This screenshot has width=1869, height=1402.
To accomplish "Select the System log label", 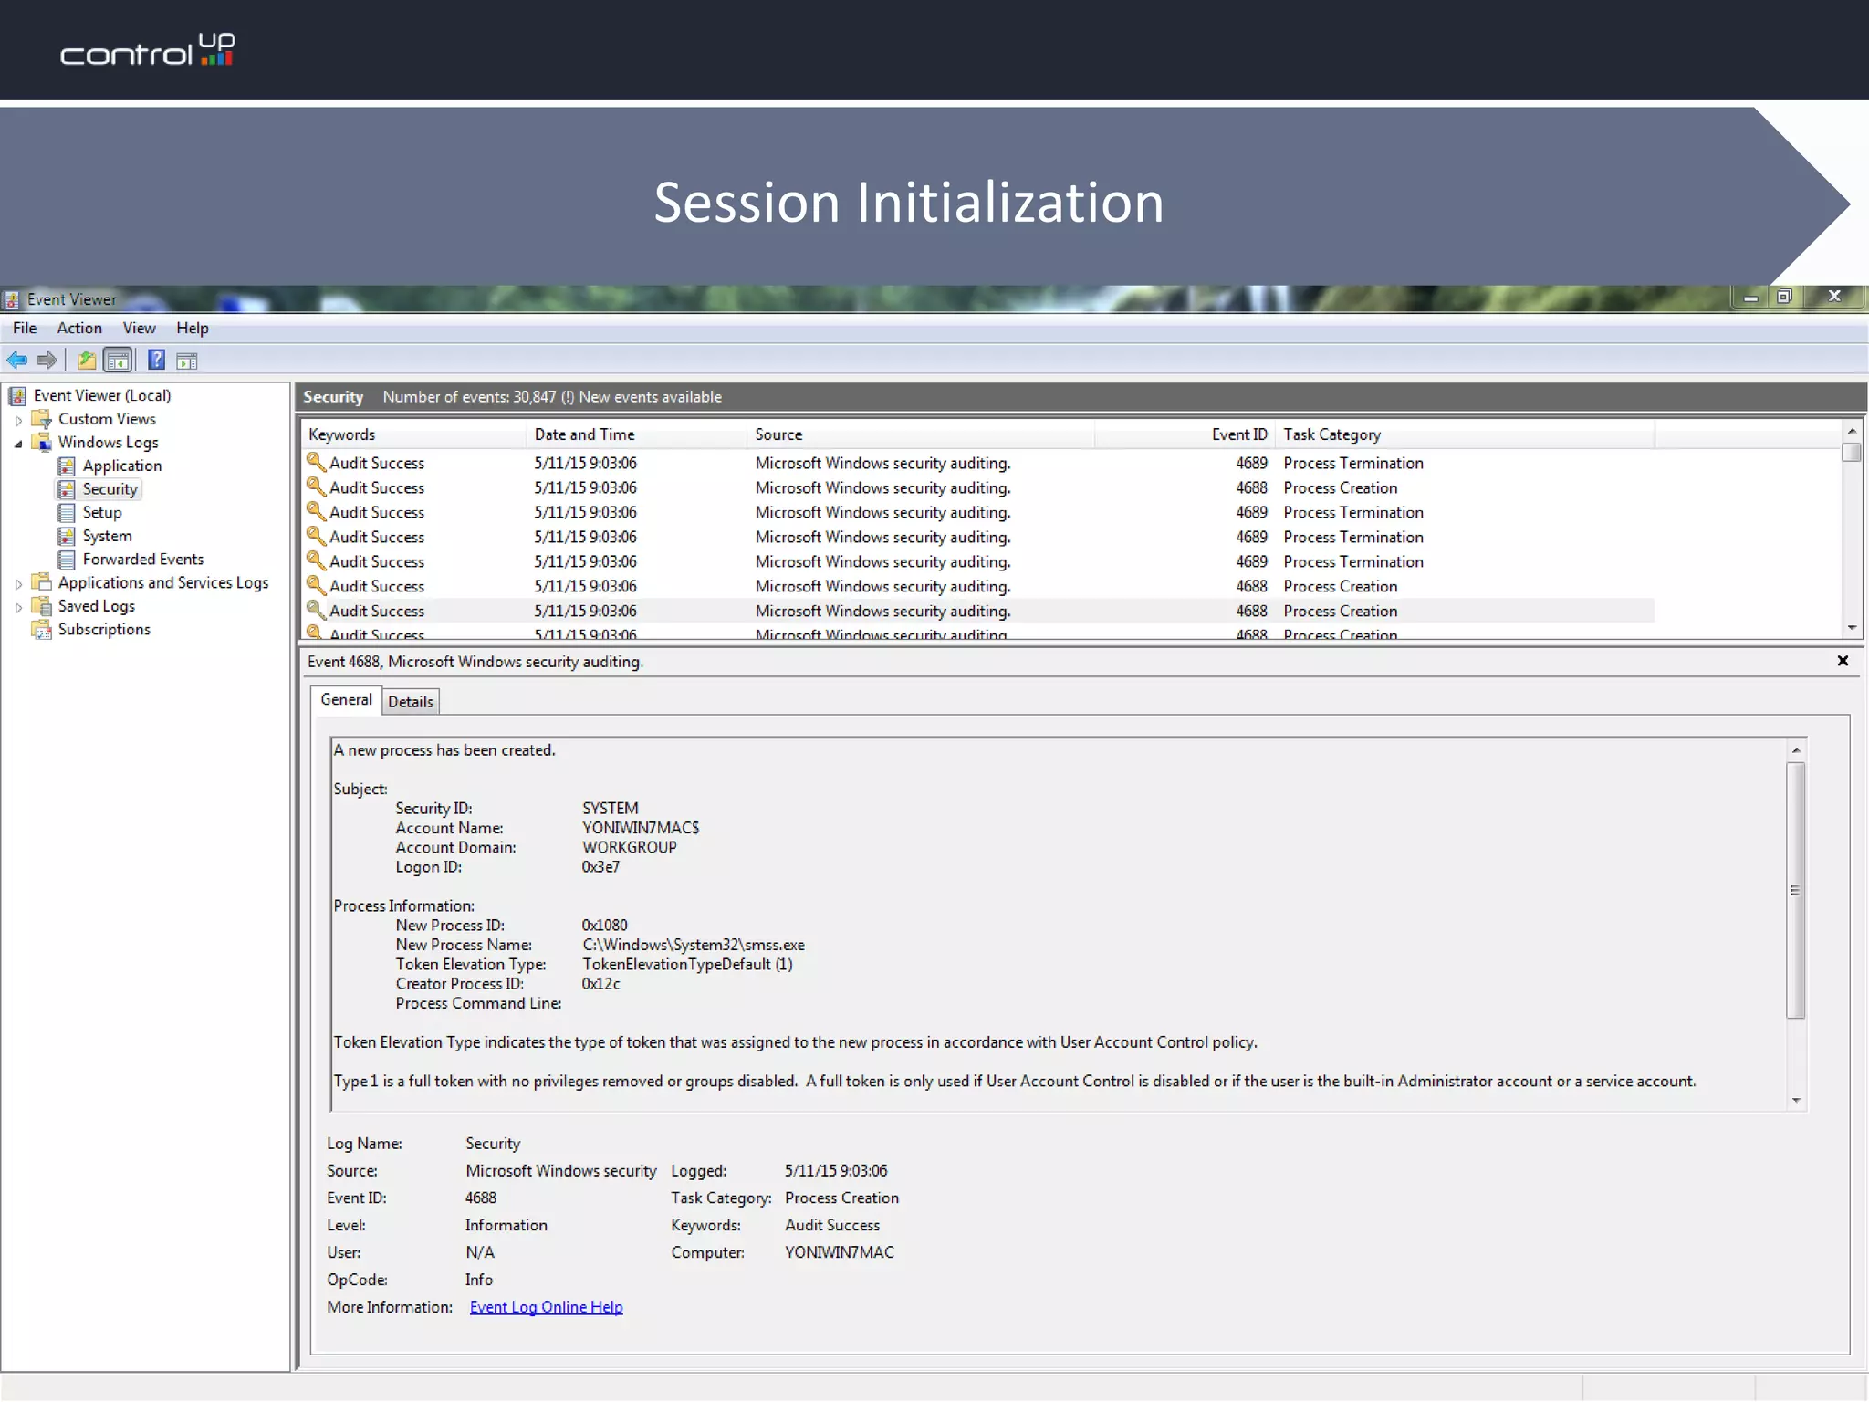I will pyautogui.click(x=107, y=536).
